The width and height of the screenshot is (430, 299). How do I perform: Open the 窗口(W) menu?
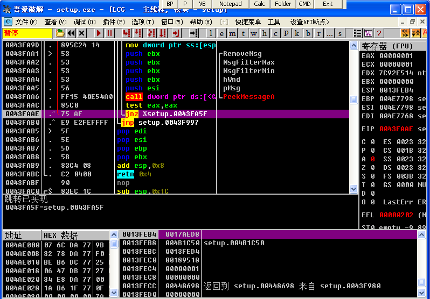tap(172, 22)
